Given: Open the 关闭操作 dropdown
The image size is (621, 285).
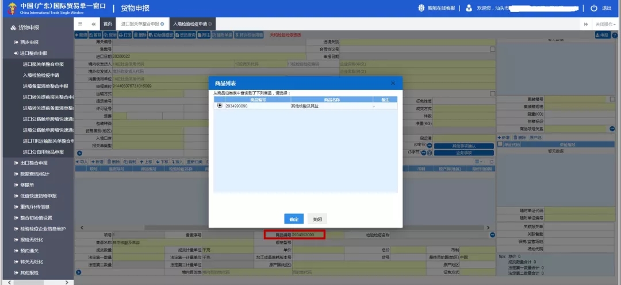Looking at the screenshot, I should pos(605,24).
